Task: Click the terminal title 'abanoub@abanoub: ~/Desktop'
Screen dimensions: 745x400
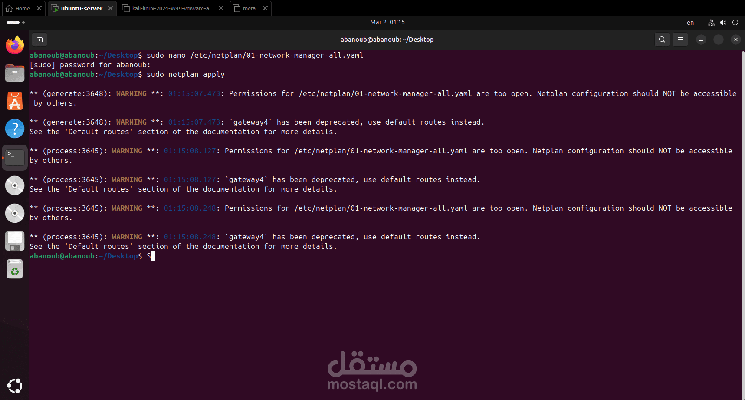Action: (x=387, y=40)
